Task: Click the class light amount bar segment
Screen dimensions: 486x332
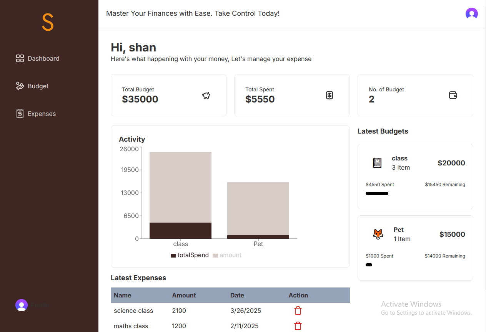Action: 180,187
